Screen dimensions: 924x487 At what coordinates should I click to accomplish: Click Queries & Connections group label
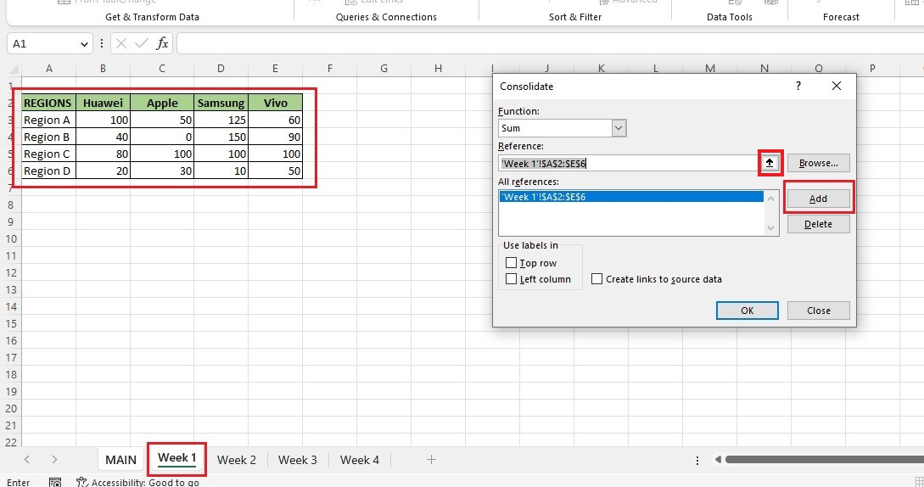pos(386,17)
